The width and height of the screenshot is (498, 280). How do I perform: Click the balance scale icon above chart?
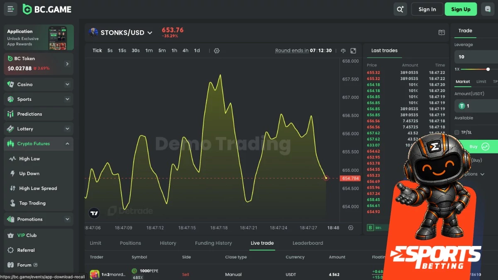click(343, 51)
